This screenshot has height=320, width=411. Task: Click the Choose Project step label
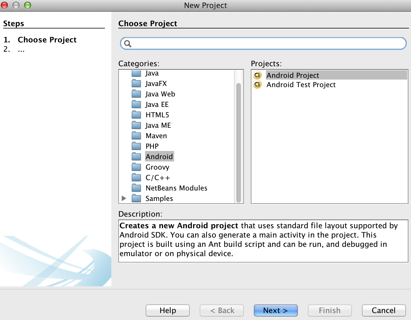pyautogui.click(x=47, y=40)
